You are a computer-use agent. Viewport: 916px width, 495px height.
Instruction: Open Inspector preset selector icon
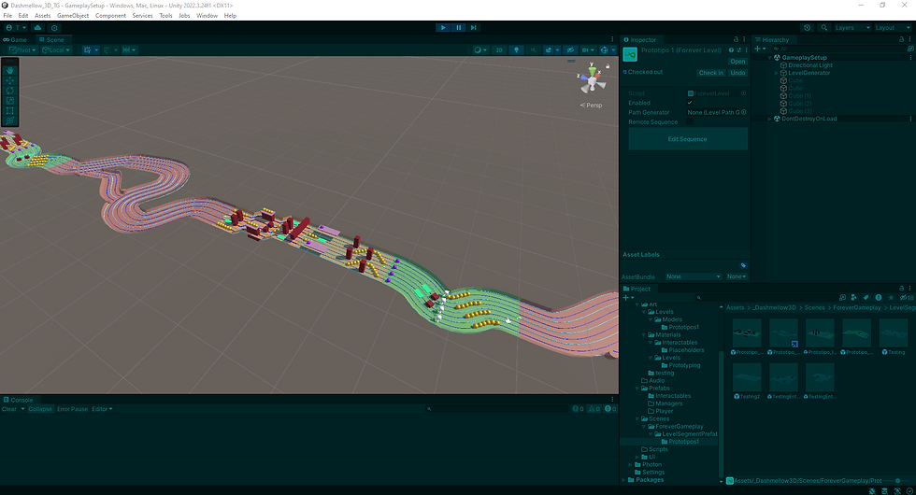coord(739,50)
